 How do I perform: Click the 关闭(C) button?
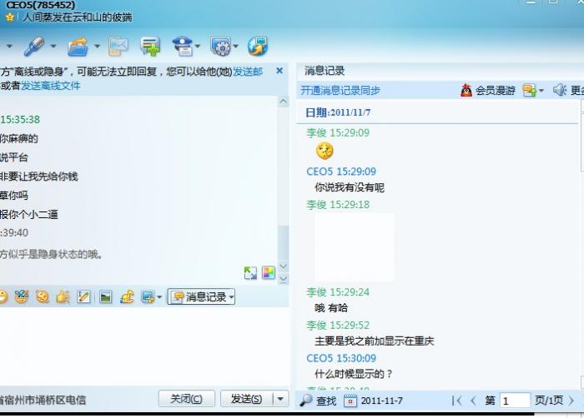click(x=187, y=399)
